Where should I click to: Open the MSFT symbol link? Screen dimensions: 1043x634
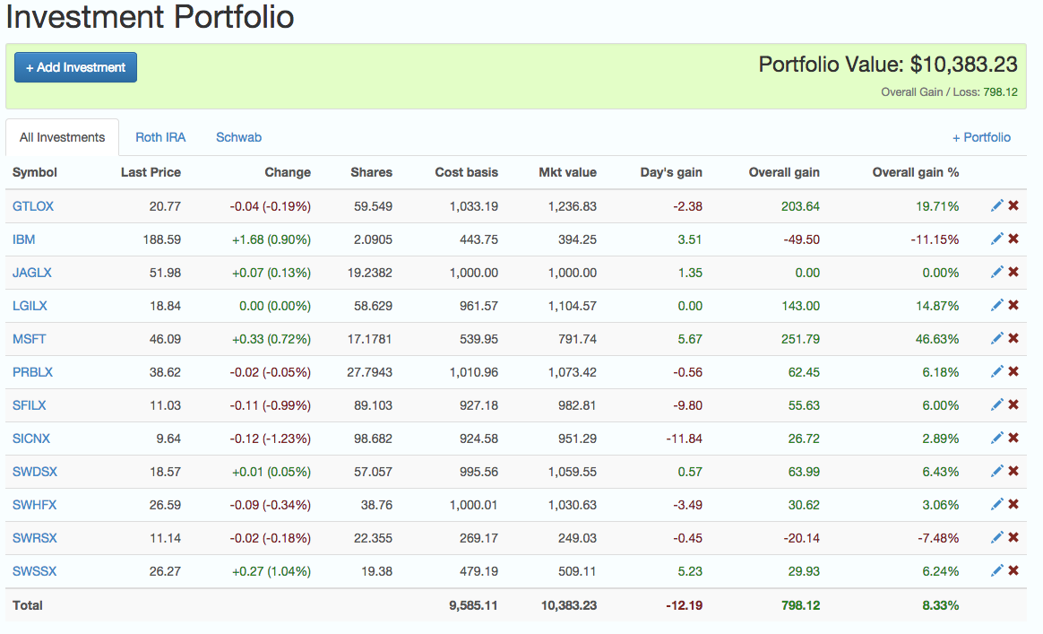click(x=28, y=339)
